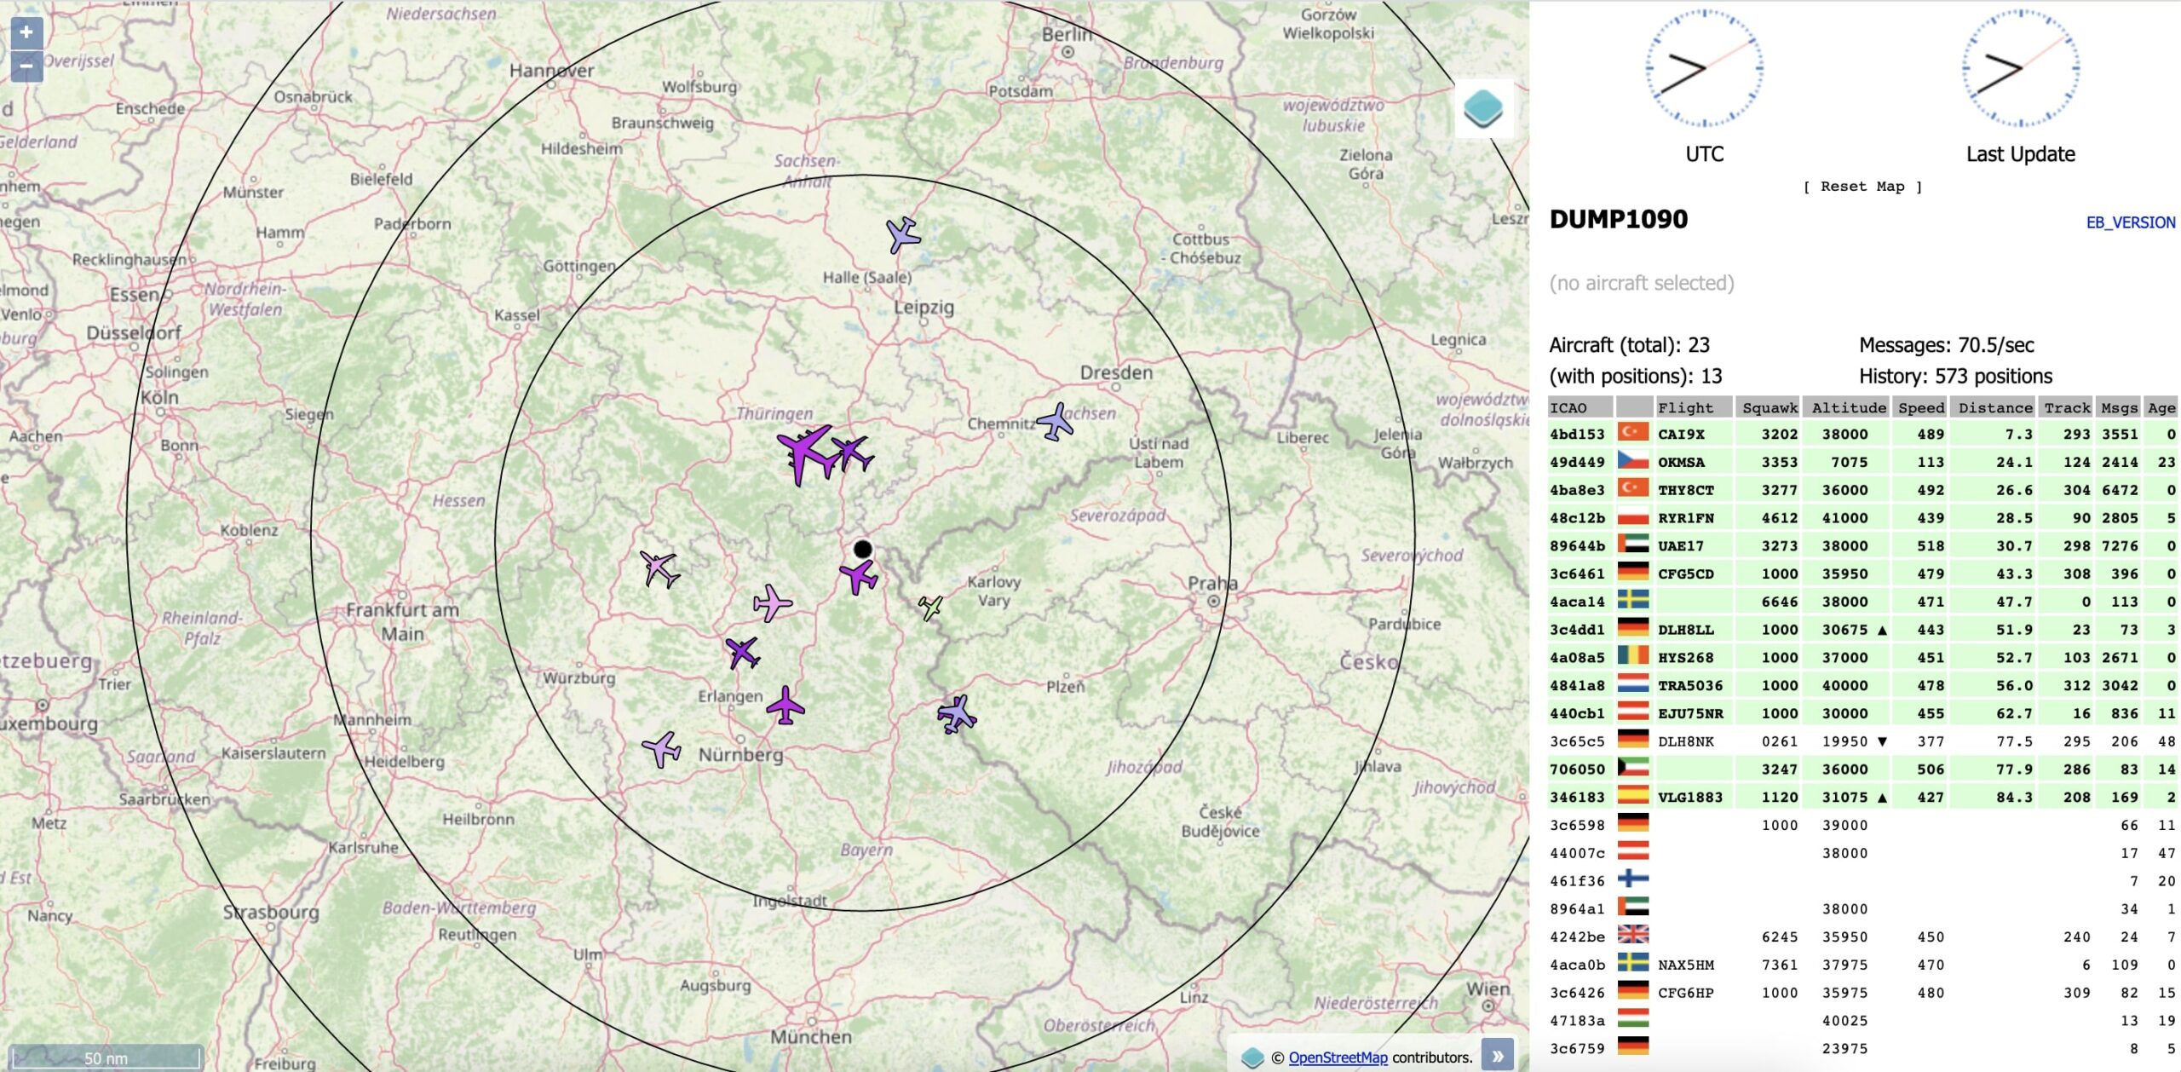
Task: Select flight UAE17 row
Action: [x=1862, y=545]
